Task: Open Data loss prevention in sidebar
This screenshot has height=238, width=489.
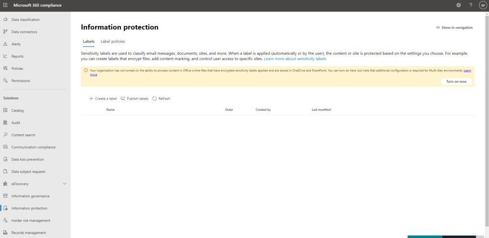Action: pos(27,159)
